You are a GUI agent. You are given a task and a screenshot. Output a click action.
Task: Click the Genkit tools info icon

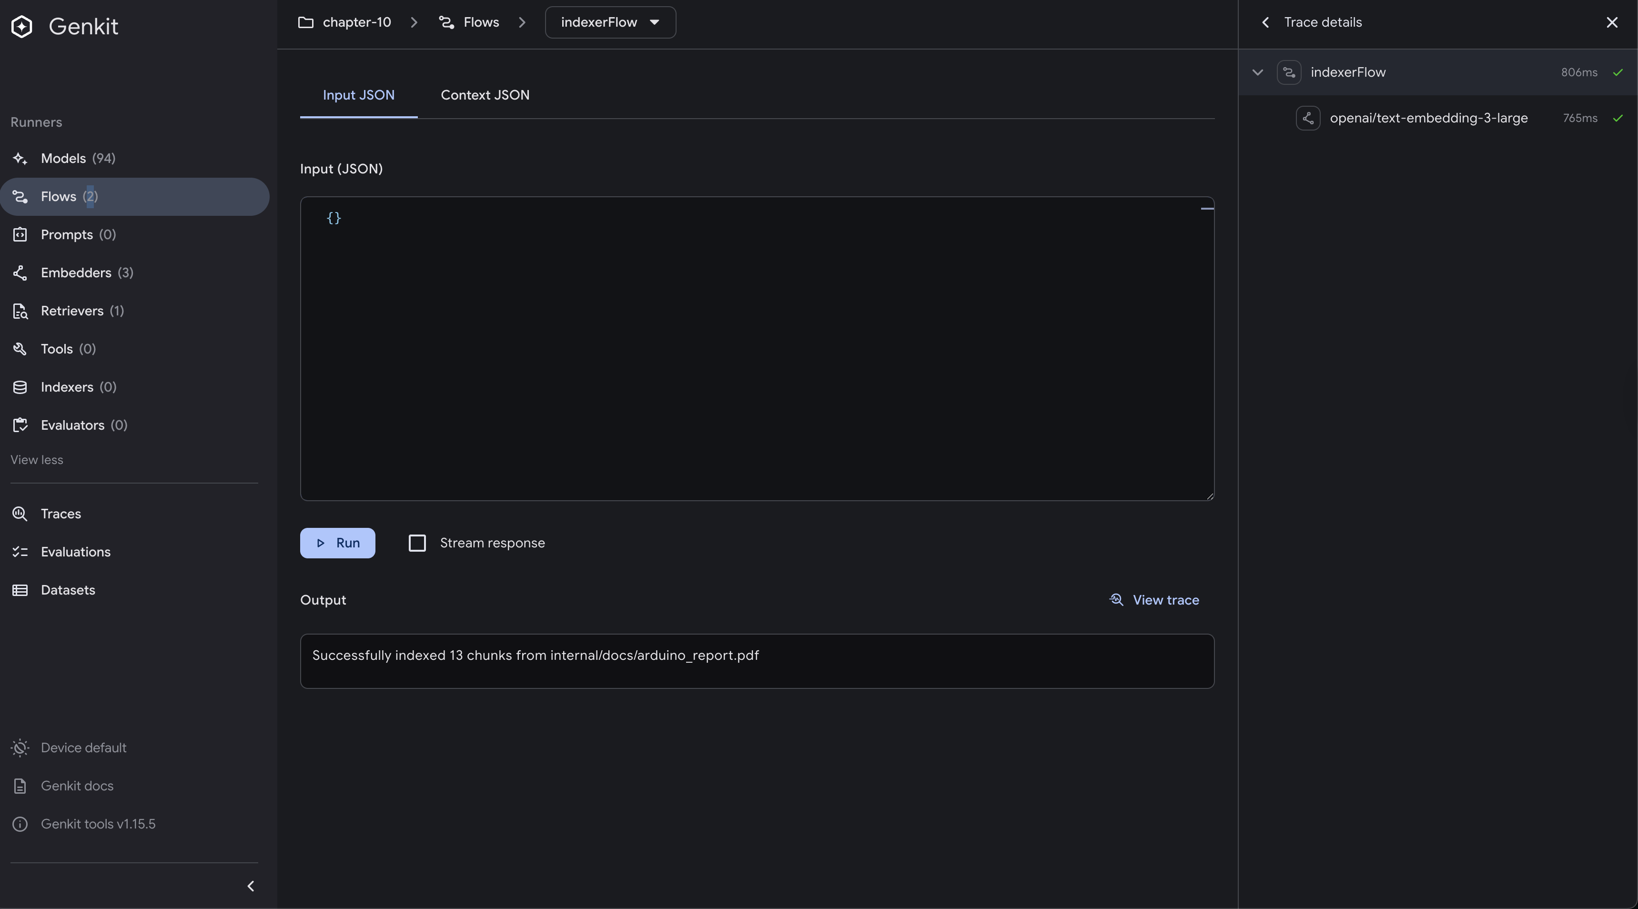(20, 824)
